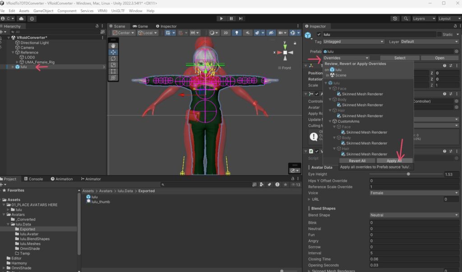
Task: Open the Tag dropdown showing Untagged
Action: (x=353, y=42)
